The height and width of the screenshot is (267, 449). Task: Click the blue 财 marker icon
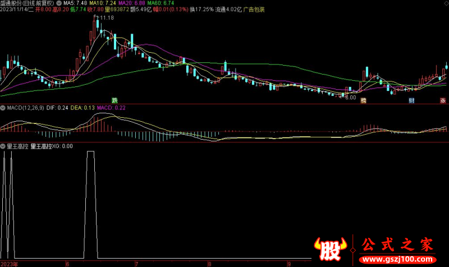click(411, 100)
